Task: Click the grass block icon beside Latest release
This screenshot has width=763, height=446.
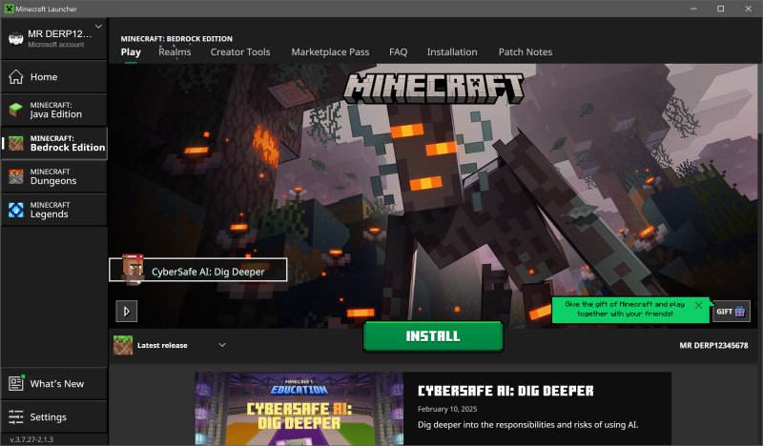Action: click(x=123, y=345)
